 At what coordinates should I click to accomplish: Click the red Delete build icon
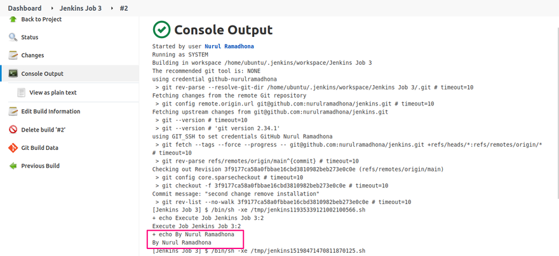click(13, 130)
